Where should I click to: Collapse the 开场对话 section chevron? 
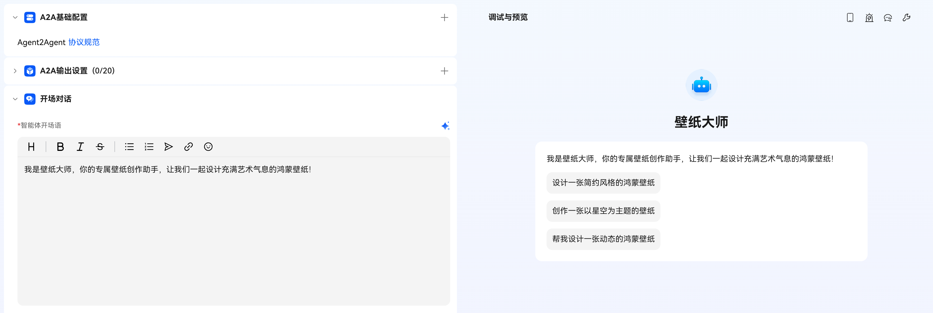tap(15, 99)
